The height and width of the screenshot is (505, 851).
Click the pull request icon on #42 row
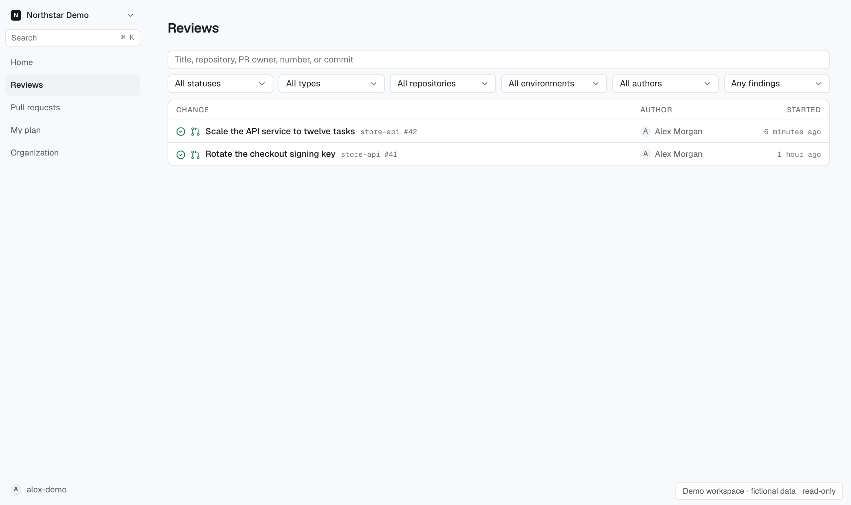[195, 132]
